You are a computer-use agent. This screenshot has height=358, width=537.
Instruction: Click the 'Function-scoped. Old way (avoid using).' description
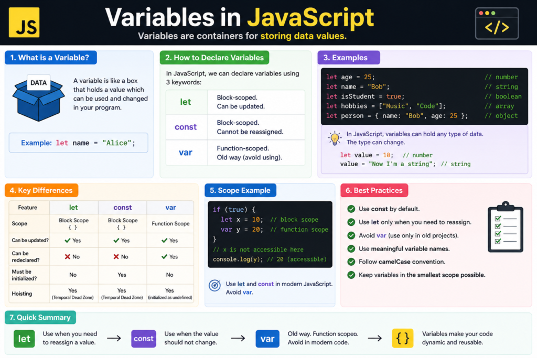pyautogui.click(x=249, y=153)
